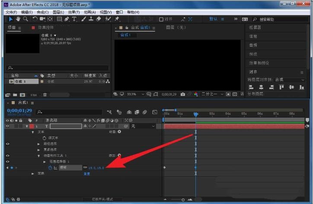Toggle the motion blur enable switch in timeline

point(145,112)
